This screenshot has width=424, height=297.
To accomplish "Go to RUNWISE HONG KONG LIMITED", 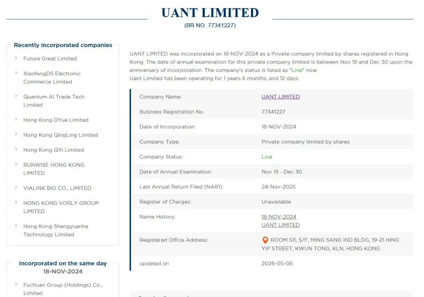I will 54,169.
